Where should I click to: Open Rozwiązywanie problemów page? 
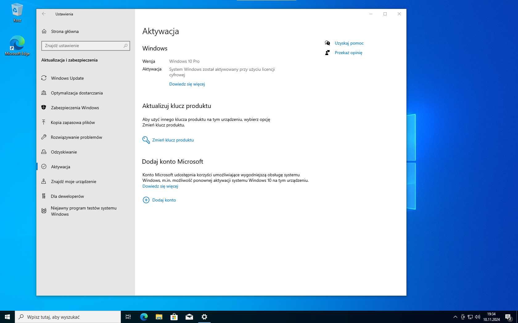tap(86, 137)
